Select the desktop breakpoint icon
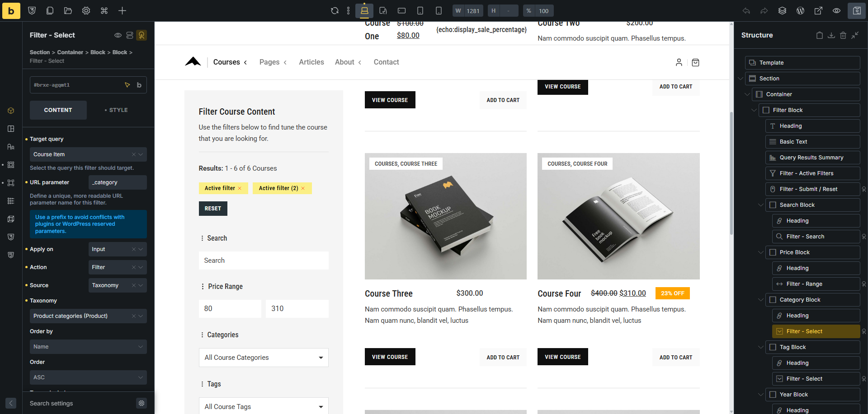Screen dimensions: 868x414 [x=364, y=11]
